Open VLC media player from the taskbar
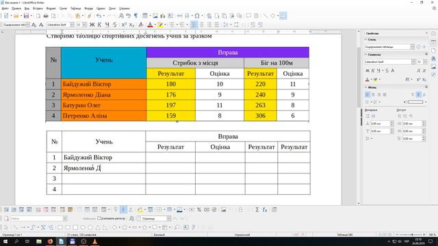 [x=94, y=241]
